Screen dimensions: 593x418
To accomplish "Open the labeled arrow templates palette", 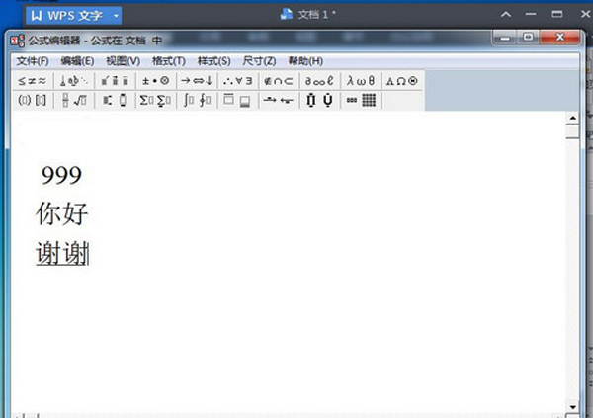I will tap(279, 100).
